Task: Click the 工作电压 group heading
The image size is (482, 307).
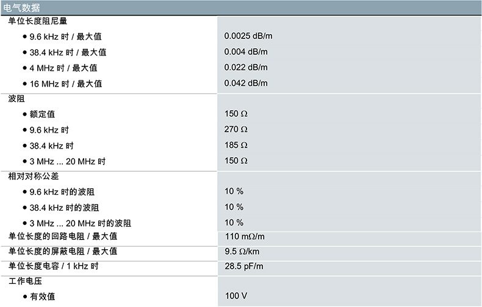Action: pos(24,281)
